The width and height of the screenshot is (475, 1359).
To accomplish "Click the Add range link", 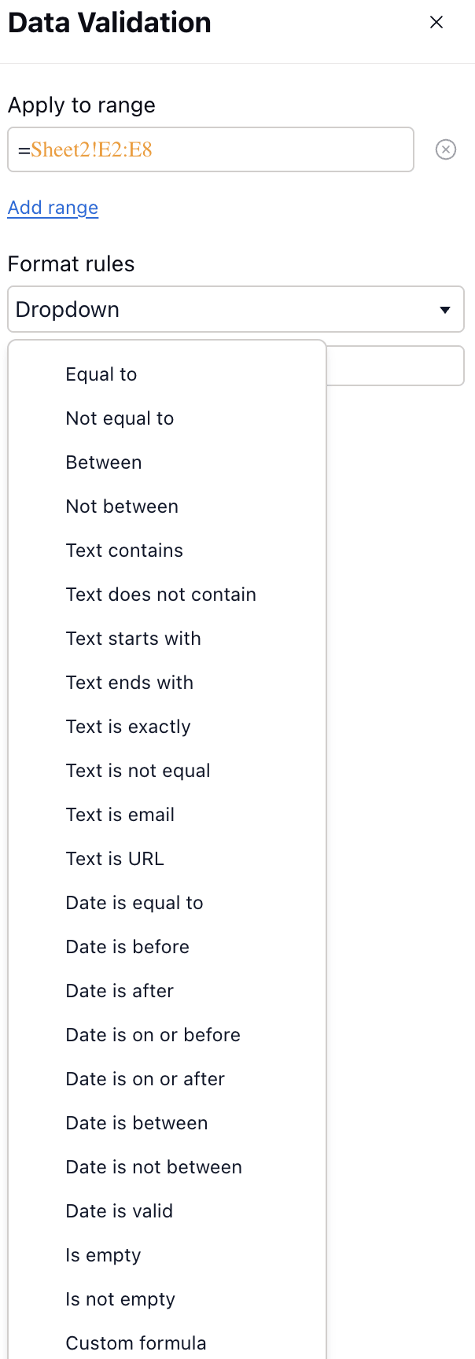I will (53, 207).
